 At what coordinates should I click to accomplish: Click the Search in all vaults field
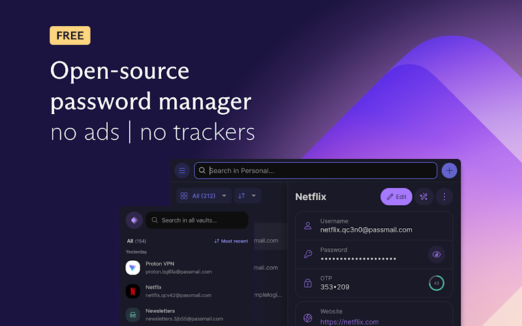coord(197,220)
